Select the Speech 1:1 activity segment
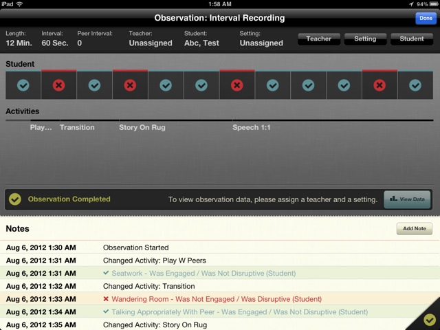This screenshot has height=330, width=440. pyautogui.click(x=252, y=127)
